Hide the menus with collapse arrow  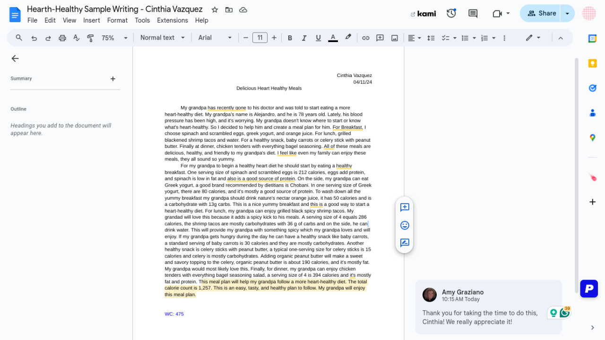(561, 38)
